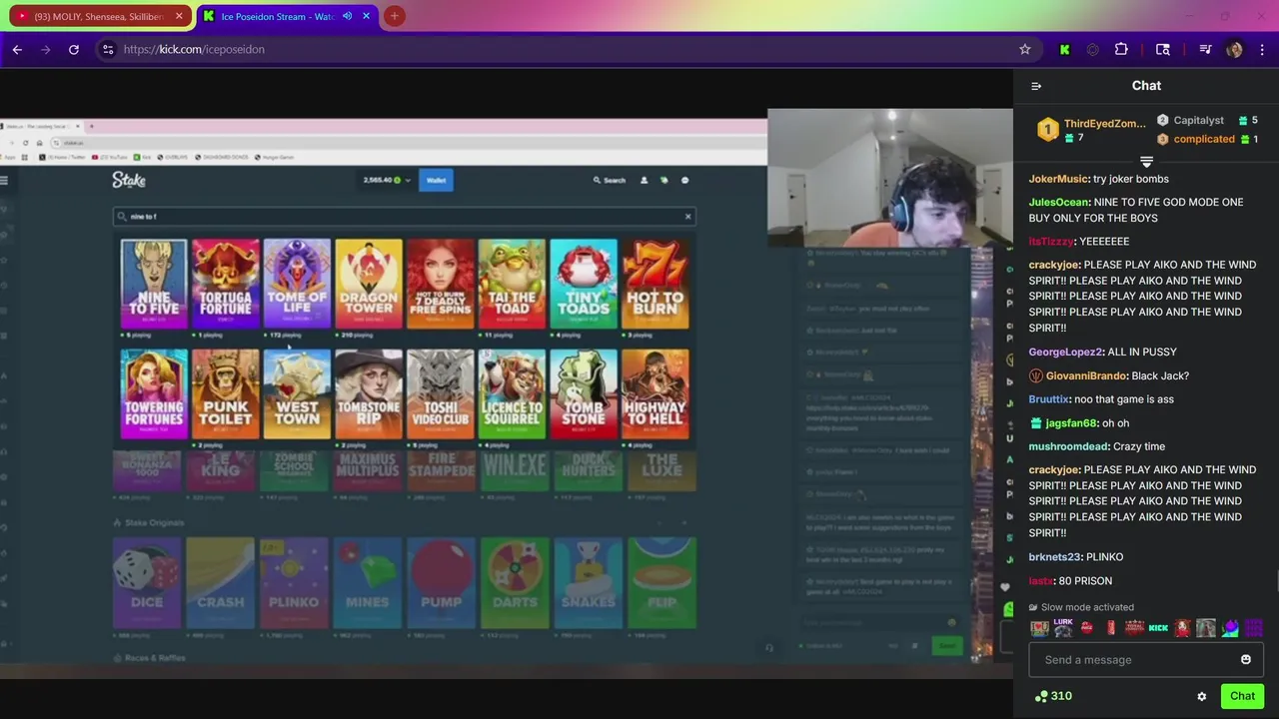Click the Tai the Toad game thumbnail

pos(512,284)
